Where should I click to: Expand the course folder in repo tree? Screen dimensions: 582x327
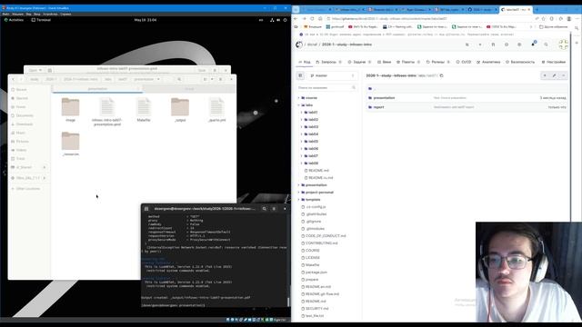299,98
